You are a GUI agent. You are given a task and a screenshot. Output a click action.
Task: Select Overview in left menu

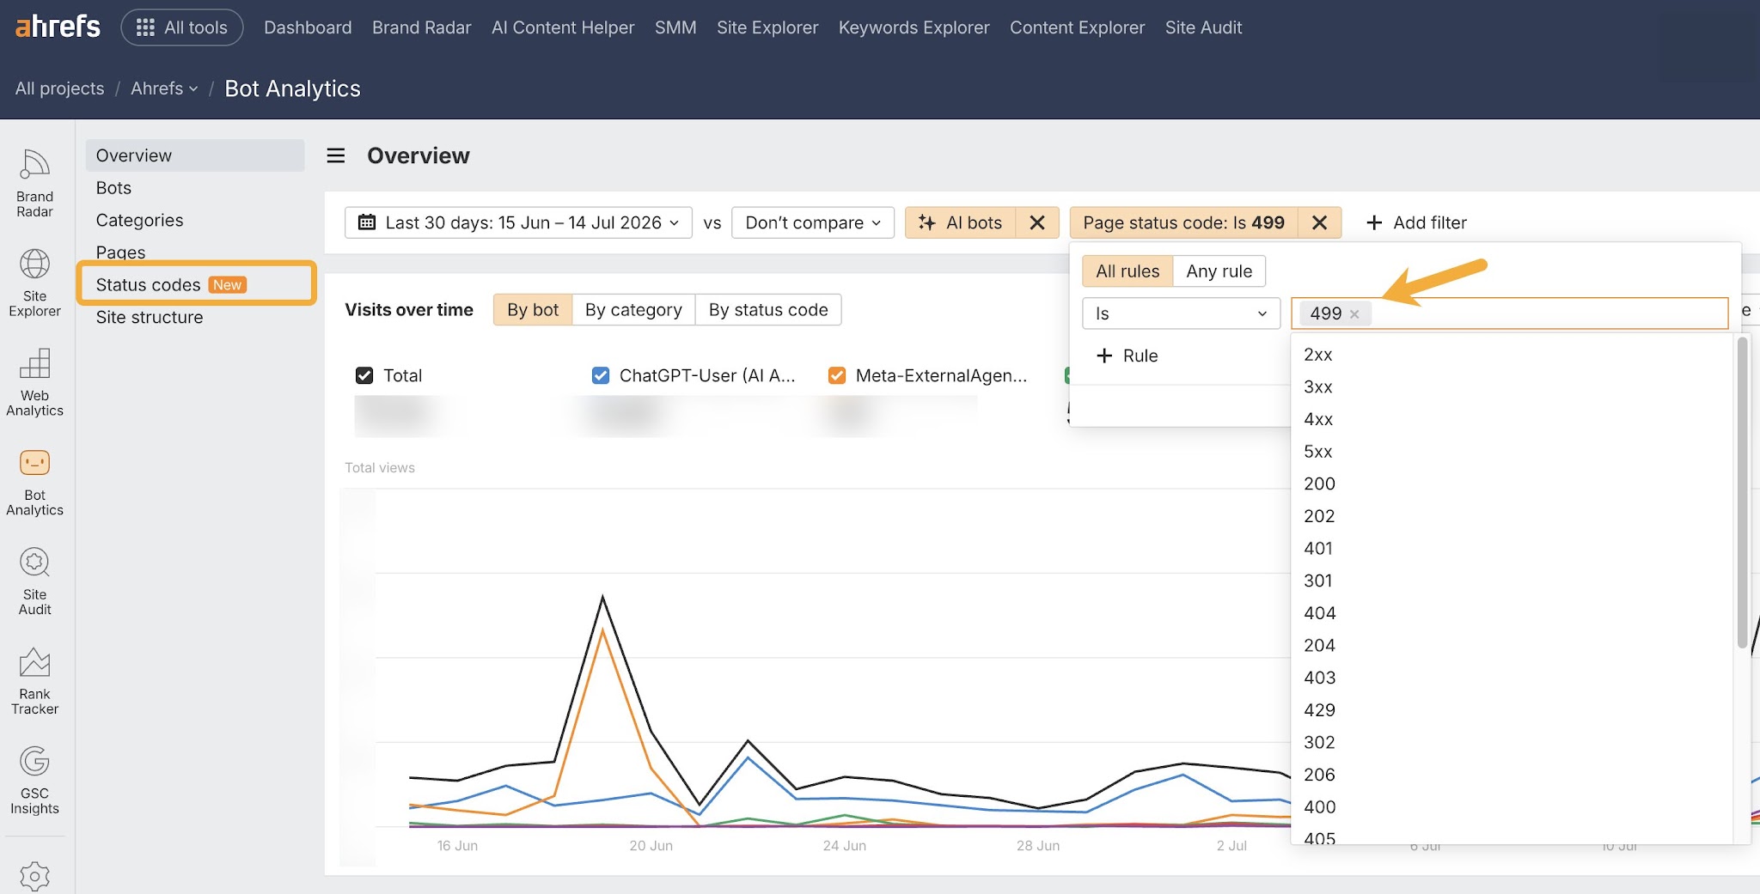pyautogui.click(x=194, y=155)
